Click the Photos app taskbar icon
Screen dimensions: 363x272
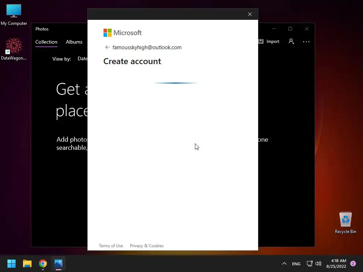(58, 263)
